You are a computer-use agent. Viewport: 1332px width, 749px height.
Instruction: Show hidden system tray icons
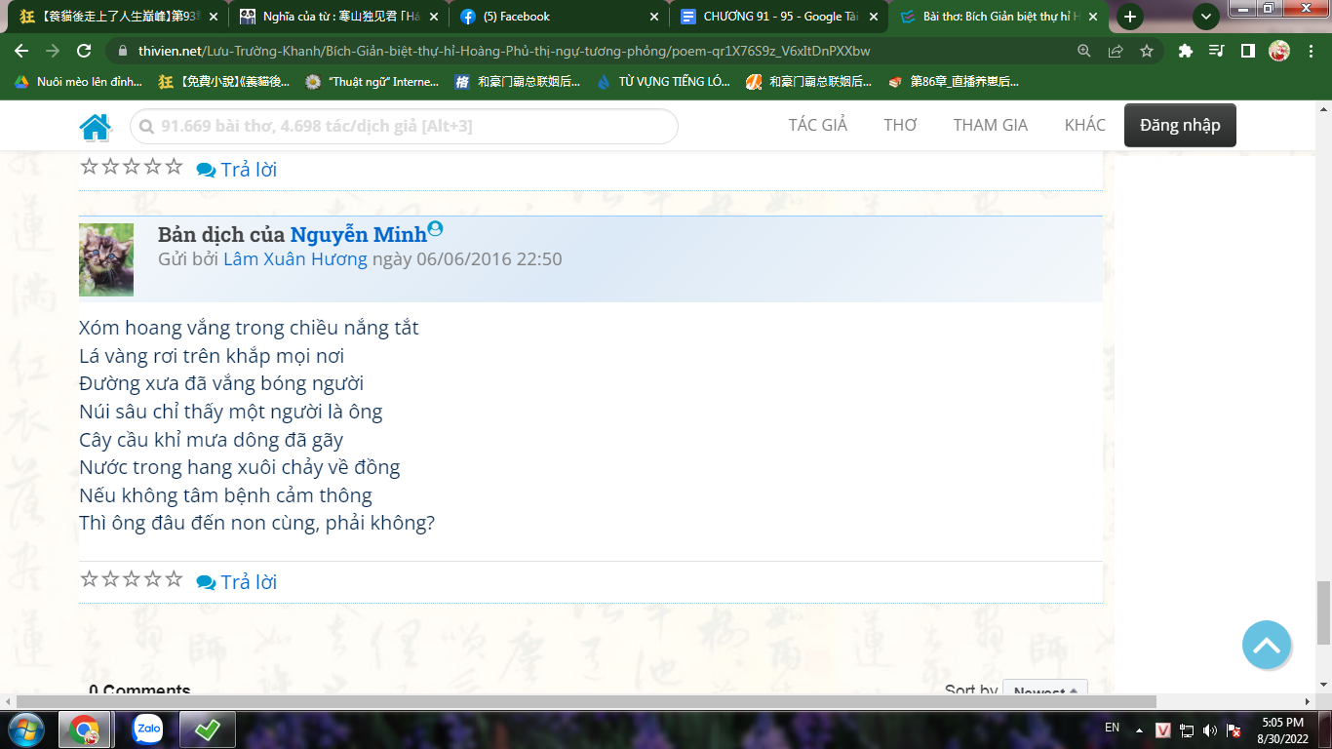tap(1138, 729)
